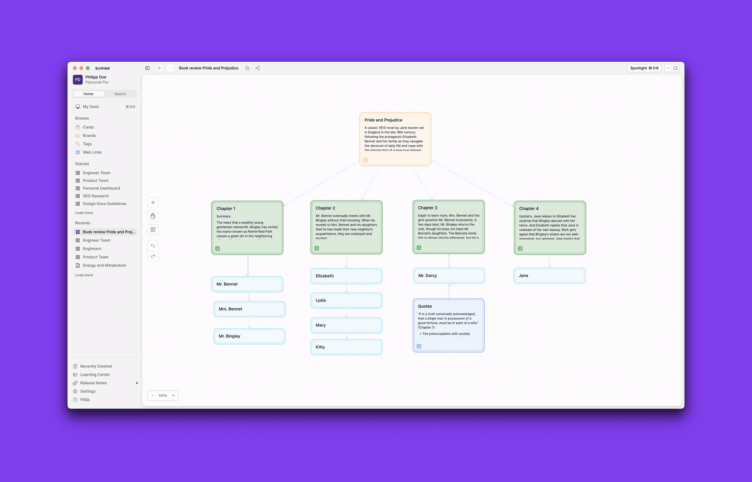
Task: Expand Load more under Recents
Action: [84, 275]
